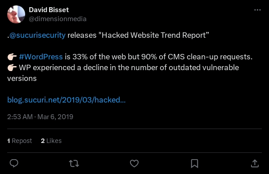Like the tweet with the heart icon

(x=134, y=163)
